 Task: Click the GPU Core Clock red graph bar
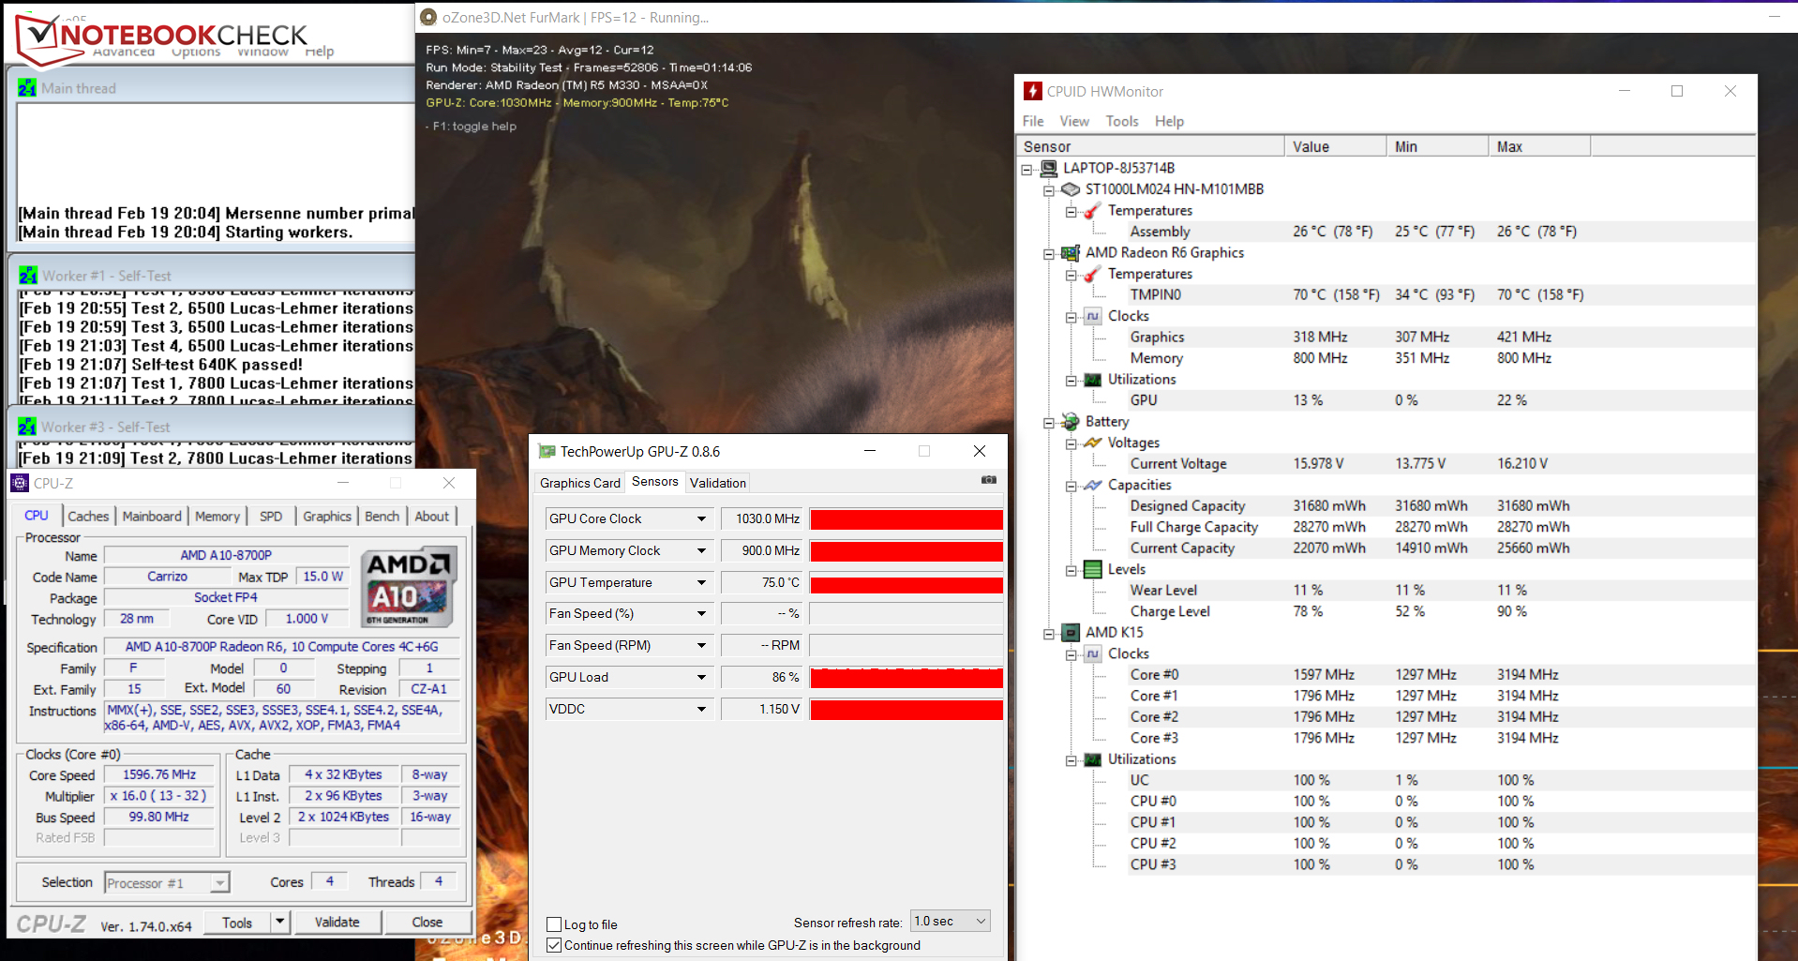coord(906,519)
